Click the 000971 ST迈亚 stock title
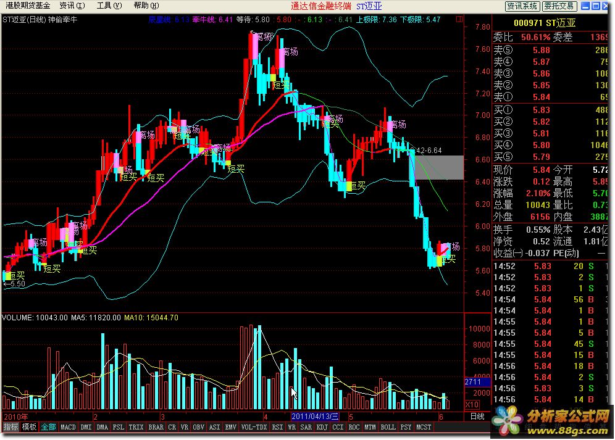Screen dimensions: 615x440 [545, 23]
